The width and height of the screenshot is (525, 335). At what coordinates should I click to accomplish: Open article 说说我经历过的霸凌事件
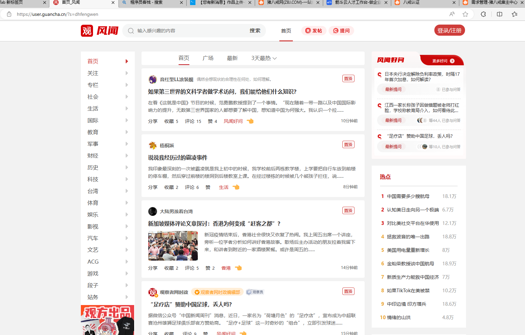(x=178, y=158)
